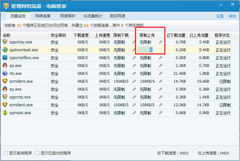Click the qqdownload.exe globe icon
240x161 pixels.
click(x=5, y=50)
